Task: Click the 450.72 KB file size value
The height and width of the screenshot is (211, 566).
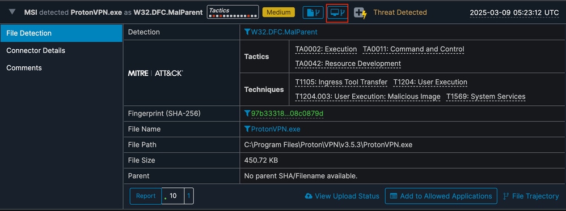Action: [261, 160]
